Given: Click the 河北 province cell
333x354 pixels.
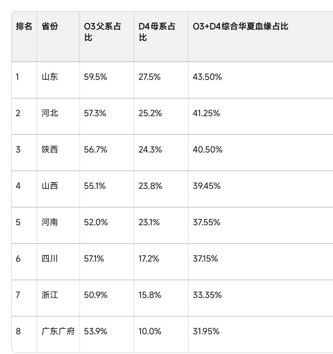Looking at the screenshot, I should click(x=50, y=113).
